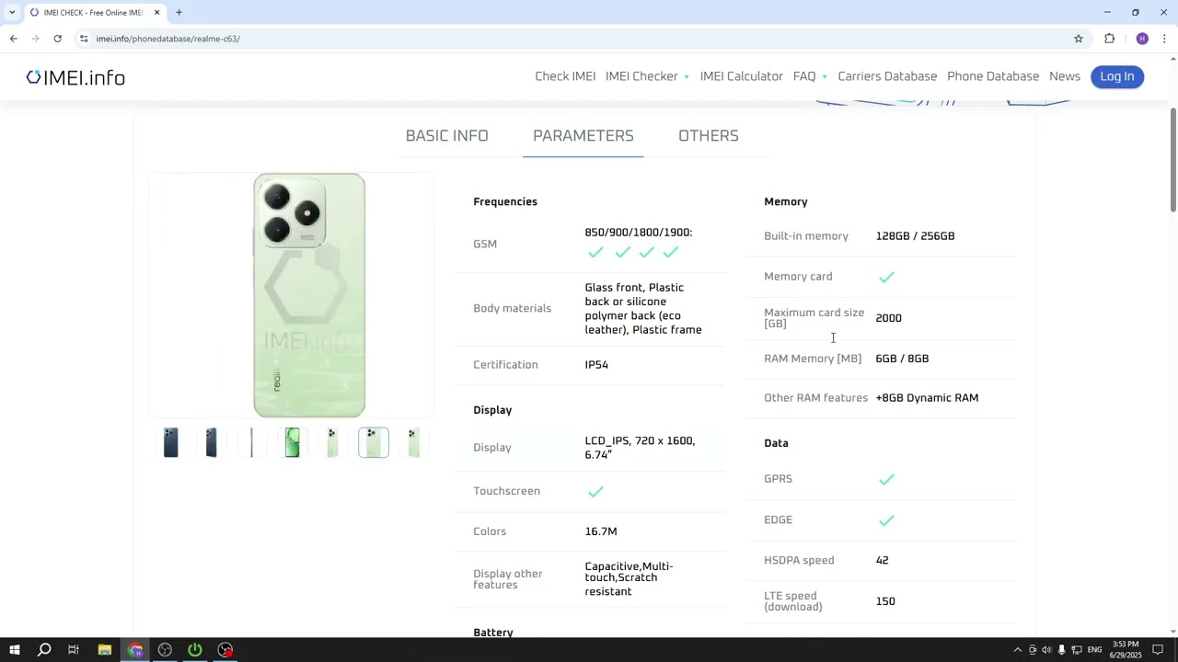Select green phone front thumbnail
Screen dimensions: 1178x662
click(293, 442)
